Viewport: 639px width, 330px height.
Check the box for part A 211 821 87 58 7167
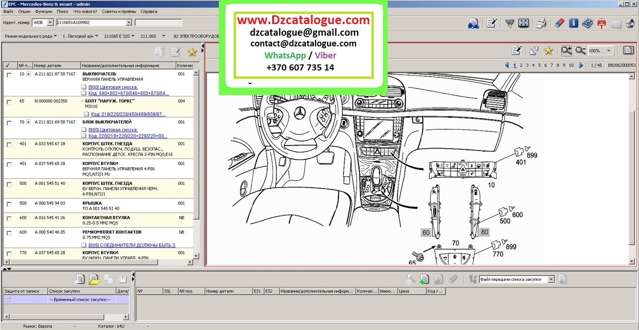(x=9, y=75)
